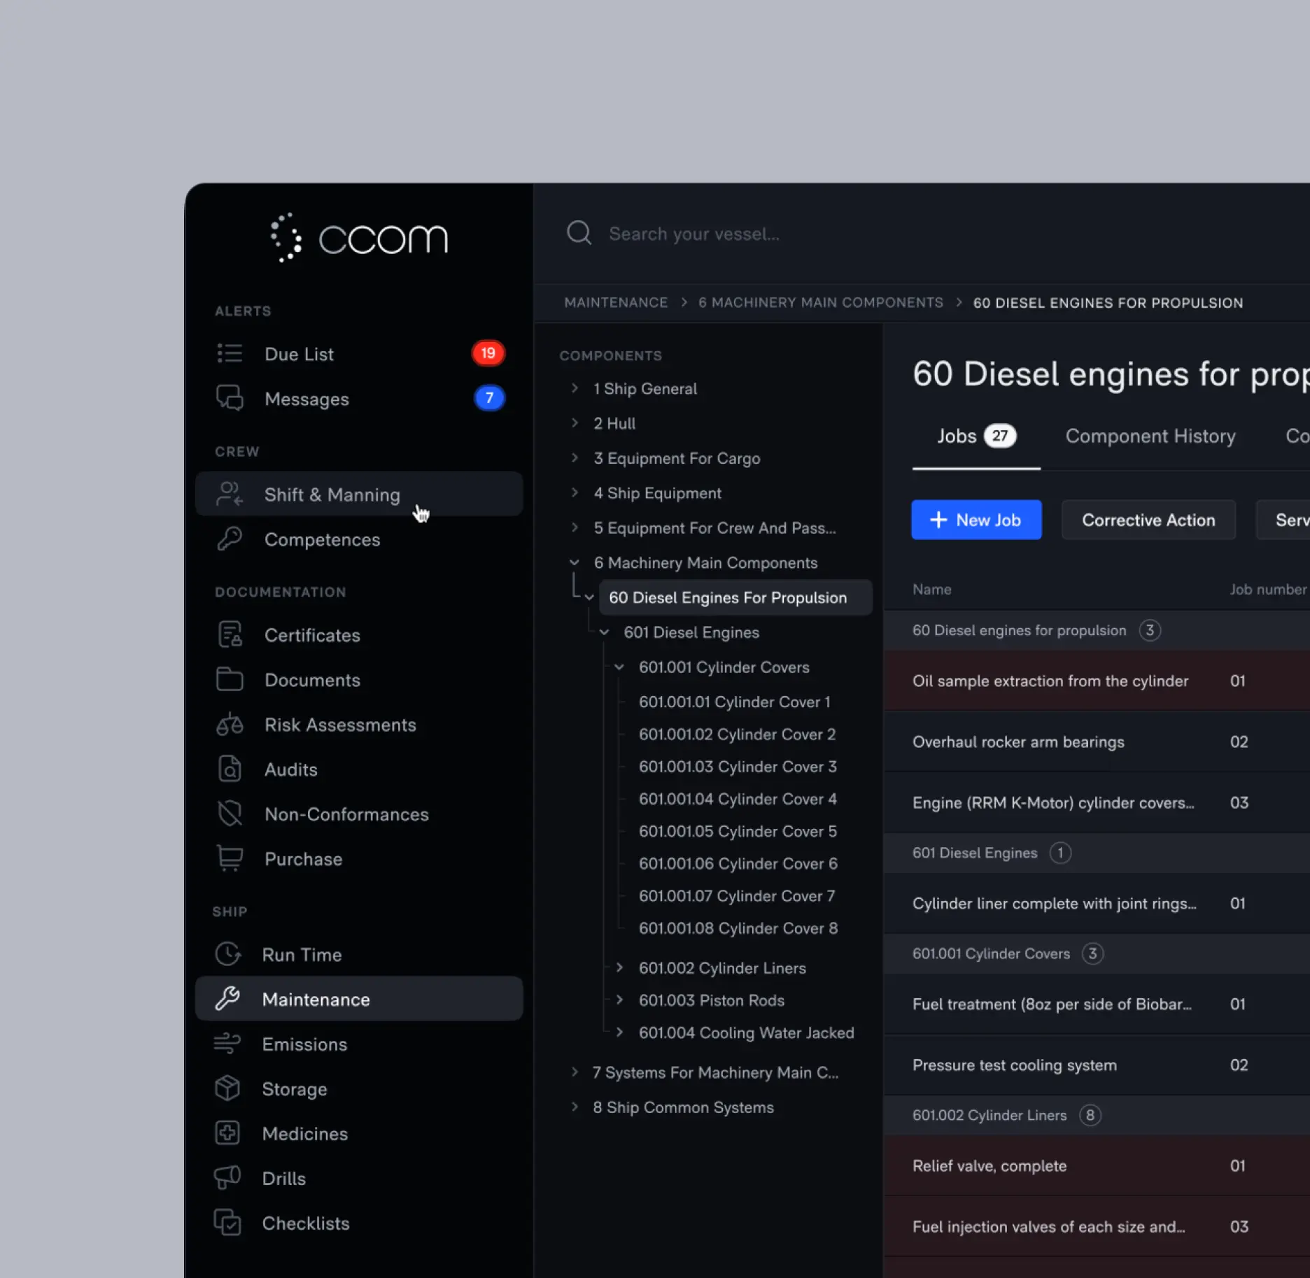
Task: Click the Corrective Action button
Action: [x=1148, y=520]
